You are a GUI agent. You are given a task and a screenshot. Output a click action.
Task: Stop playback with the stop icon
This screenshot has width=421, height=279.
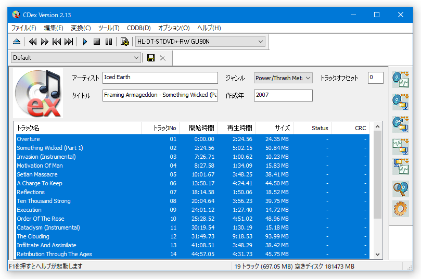click(97, 42)
